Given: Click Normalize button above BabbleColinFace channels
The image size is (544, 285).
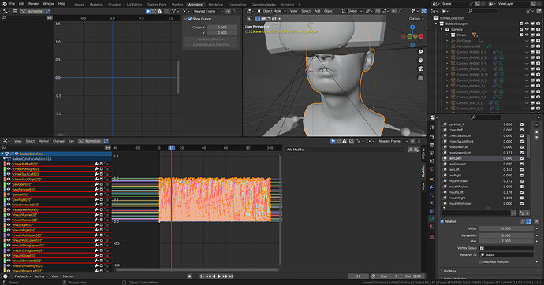Looking at the screenshot, I should coord(90,141).
